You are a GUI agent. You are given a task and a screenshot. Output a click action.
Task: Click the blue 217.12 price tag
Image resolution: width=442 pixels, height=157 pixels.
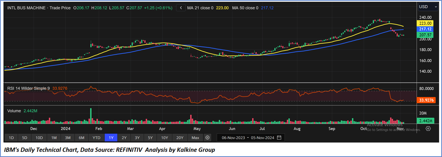tap(426, 29)
